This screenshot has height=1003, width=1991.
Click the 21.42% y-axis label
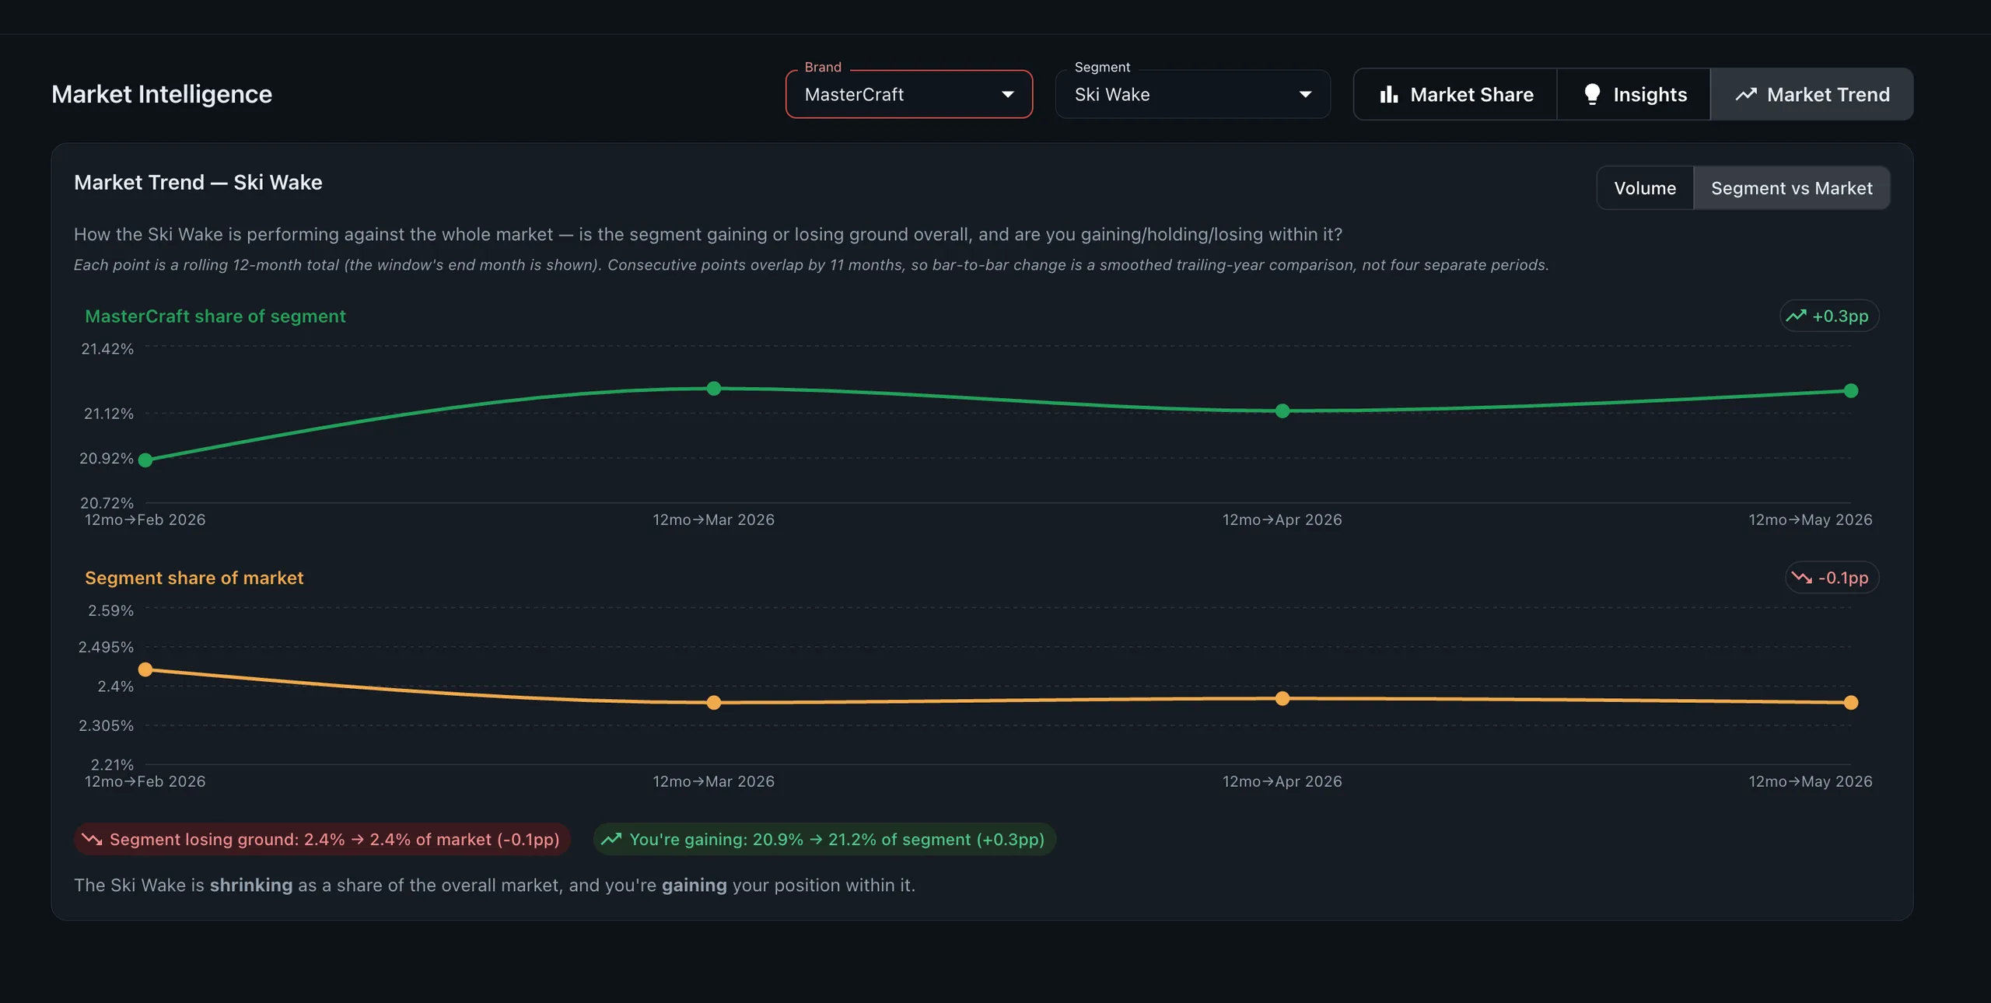click(x=107, y=348)
